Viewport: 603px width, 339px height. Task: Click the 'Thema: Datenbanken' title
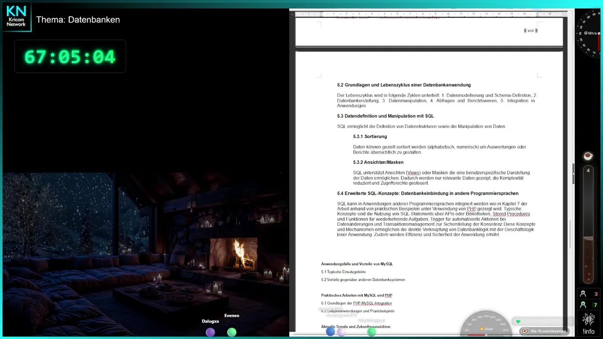[x=78, y=20]
